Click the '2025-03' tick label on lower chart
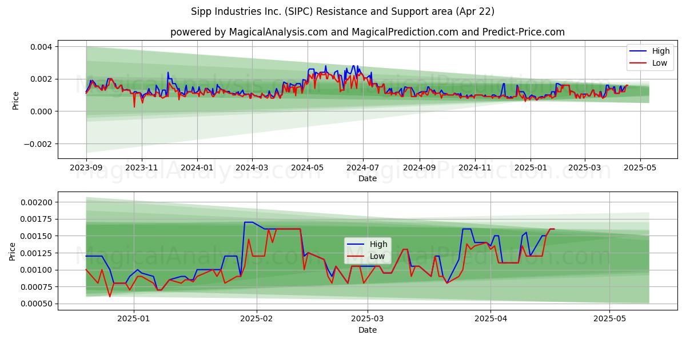 tap(368, 320)
